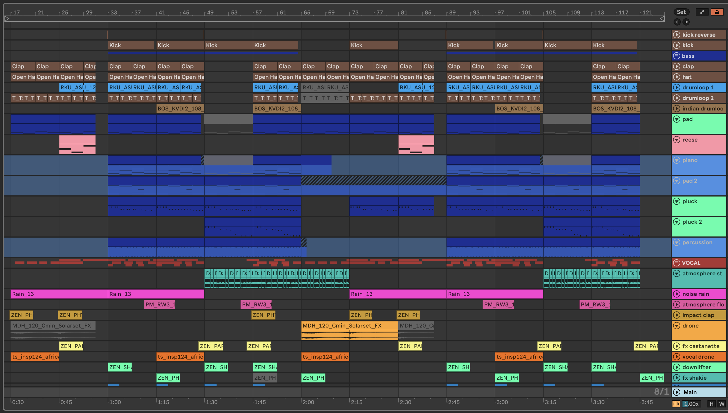
Task: Collapse the piano track
Action: pos(677,160)
